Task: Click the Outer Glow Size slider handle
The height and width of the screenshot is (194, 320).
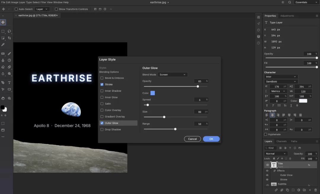Action: pos(164,117)
